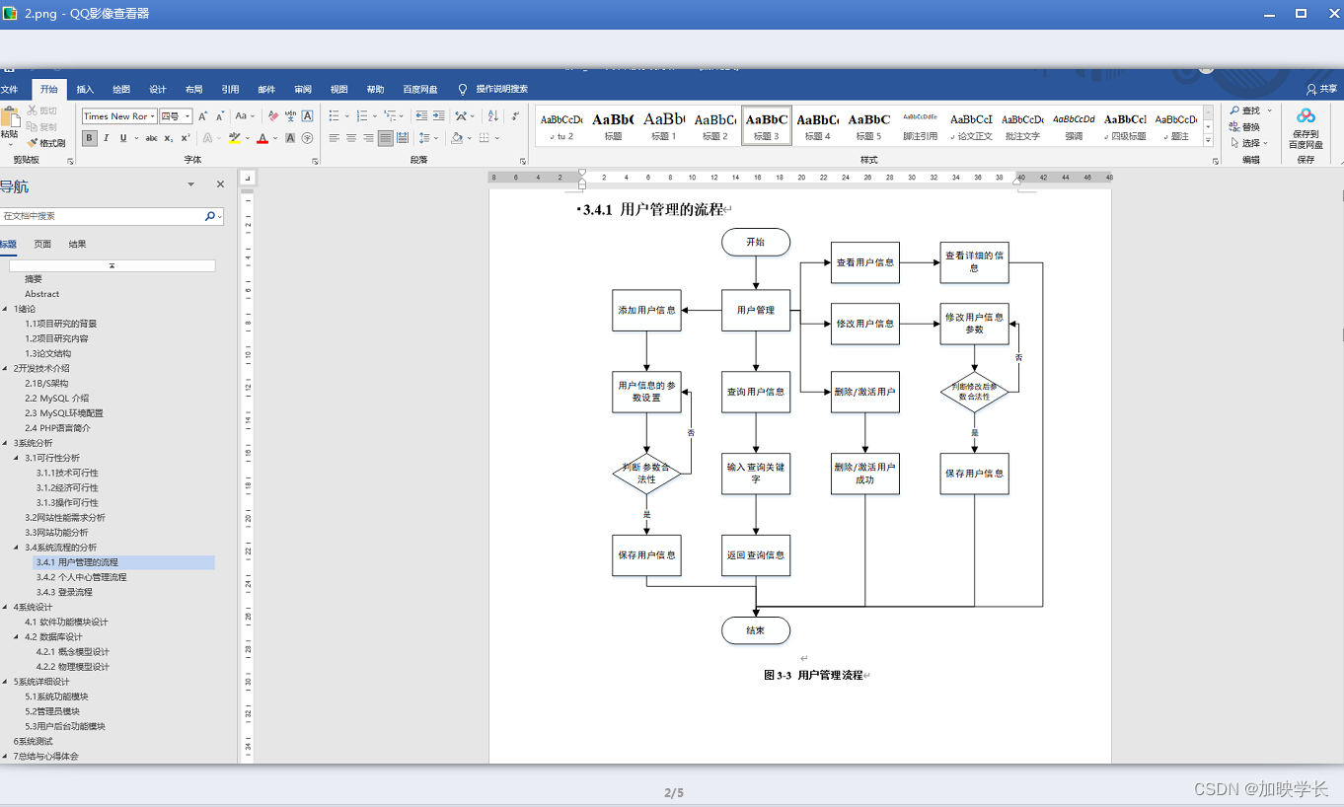Switch to 页面 tab in navigation pane
The width and height of the screenshot is (1344, 807).
(40, 243)
